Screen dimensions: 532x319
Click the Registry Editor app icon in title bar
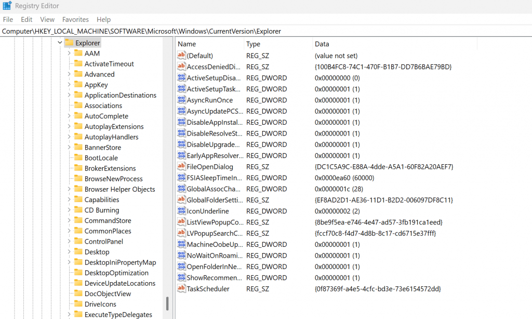[x=7, y=5]
